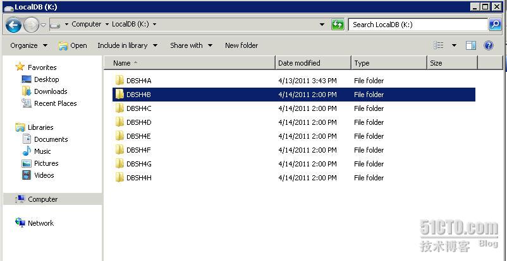The height and width of the screenshot is (261, 507).
Task: Toggle the preview pane
Action: [471, 45]
